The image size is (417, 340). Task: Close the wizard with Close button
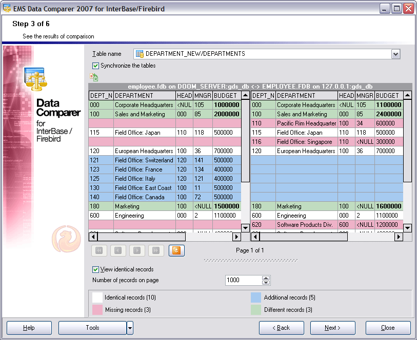pos(388,328)
